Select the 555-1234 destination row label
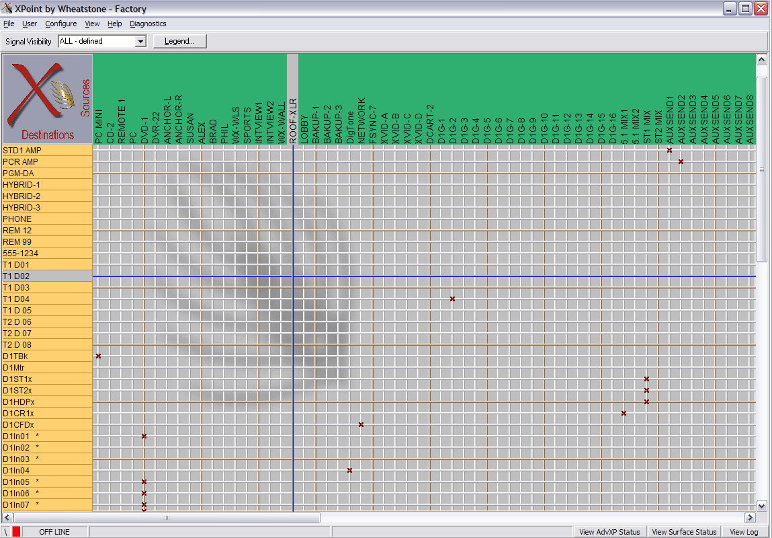This screenshot has width=772, height=538. click(x=47, y=254)
